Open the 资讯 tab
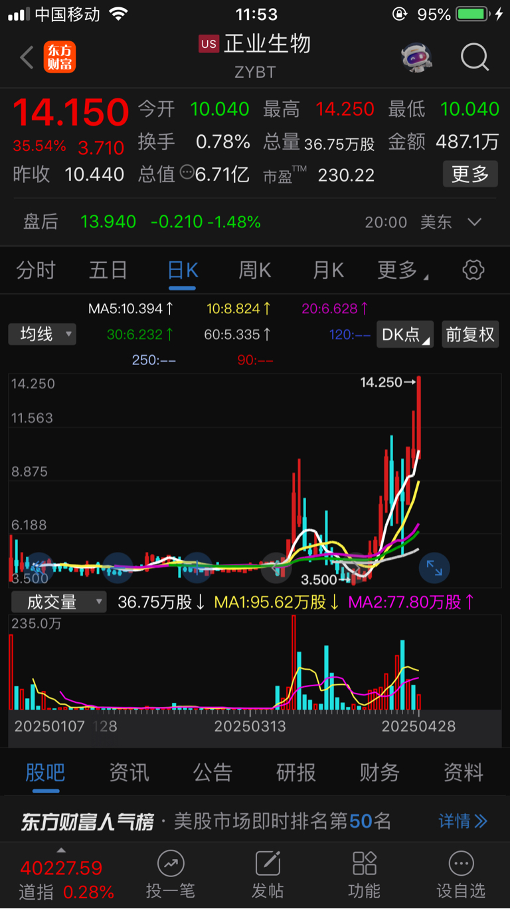The image size is (510, 909). pos(129,773)
